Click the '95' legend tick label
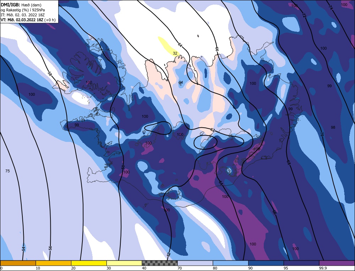Image resolution: width=355 pixels, height=271 pixels. [286, 269]
